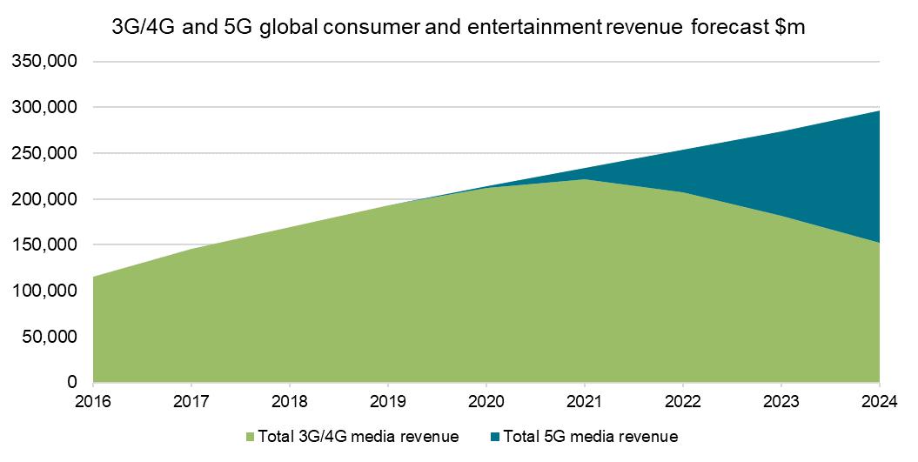Select the 'Total 5G media revenue' legend label
Viewport: 918px width, 462px height.
(x=591, y=436)
